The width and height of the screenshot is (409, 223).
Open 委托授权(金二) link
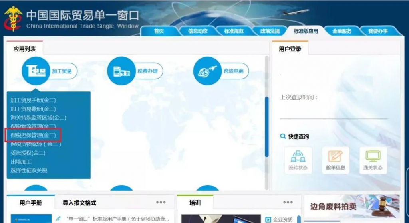pyautogui.click(x=28, y=153)
